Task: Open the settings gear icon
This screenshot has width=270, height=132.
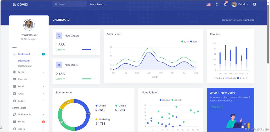Action: [254, 4]
